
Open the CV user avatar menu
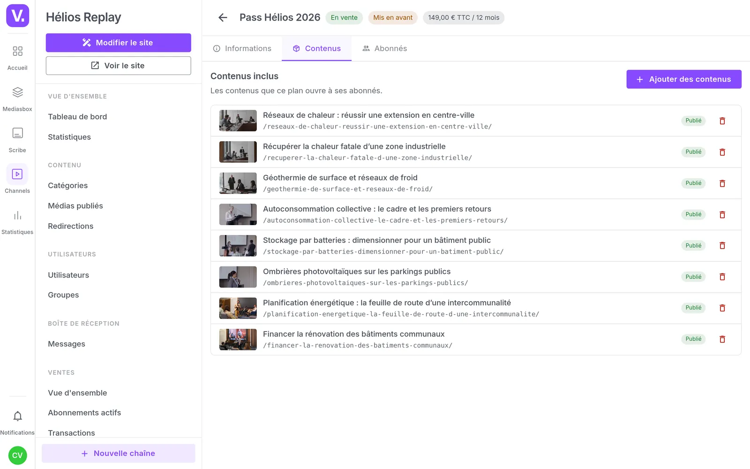(17, 455)
